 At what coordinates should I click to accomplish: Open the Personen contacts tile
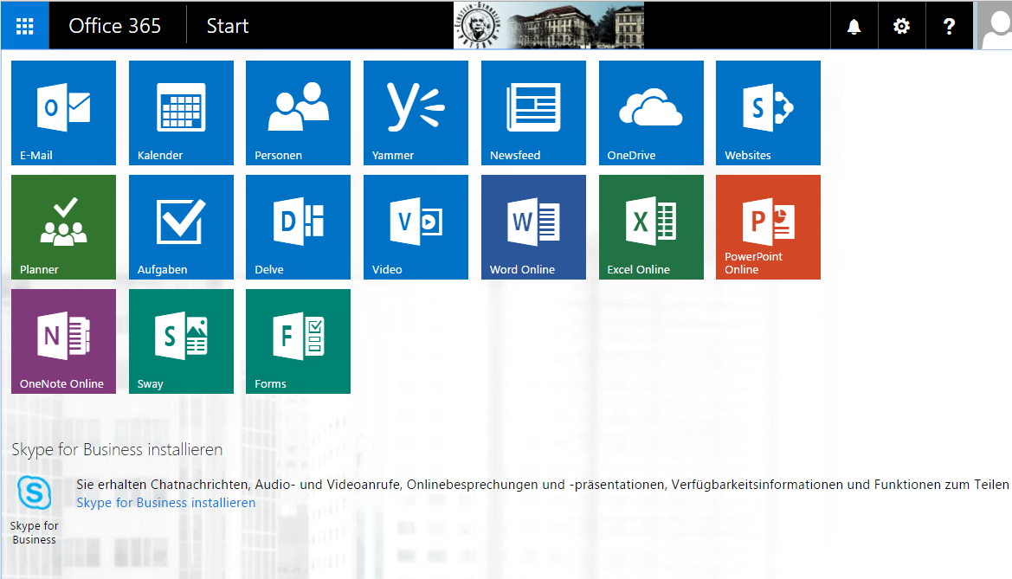[298, 113]
